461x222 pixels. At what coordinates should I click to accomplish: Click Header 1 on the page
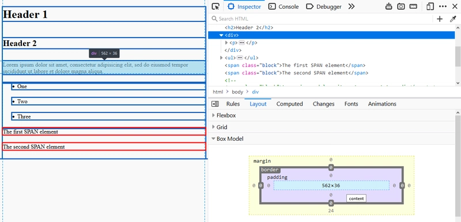25,14
